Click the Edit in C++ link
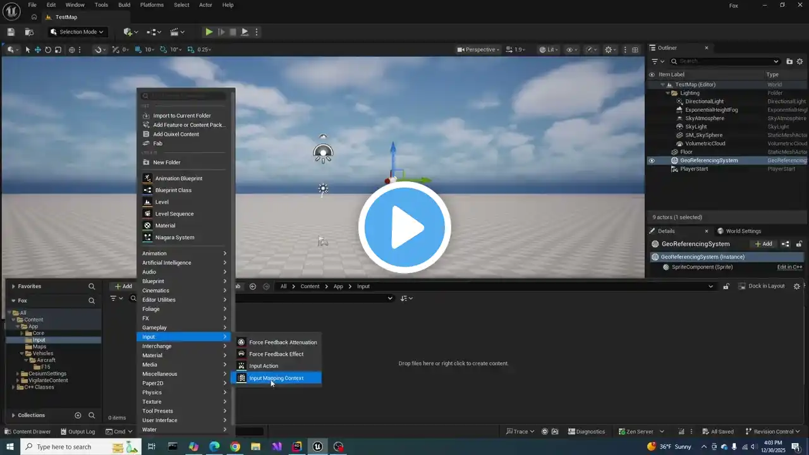 pos(789,267)
